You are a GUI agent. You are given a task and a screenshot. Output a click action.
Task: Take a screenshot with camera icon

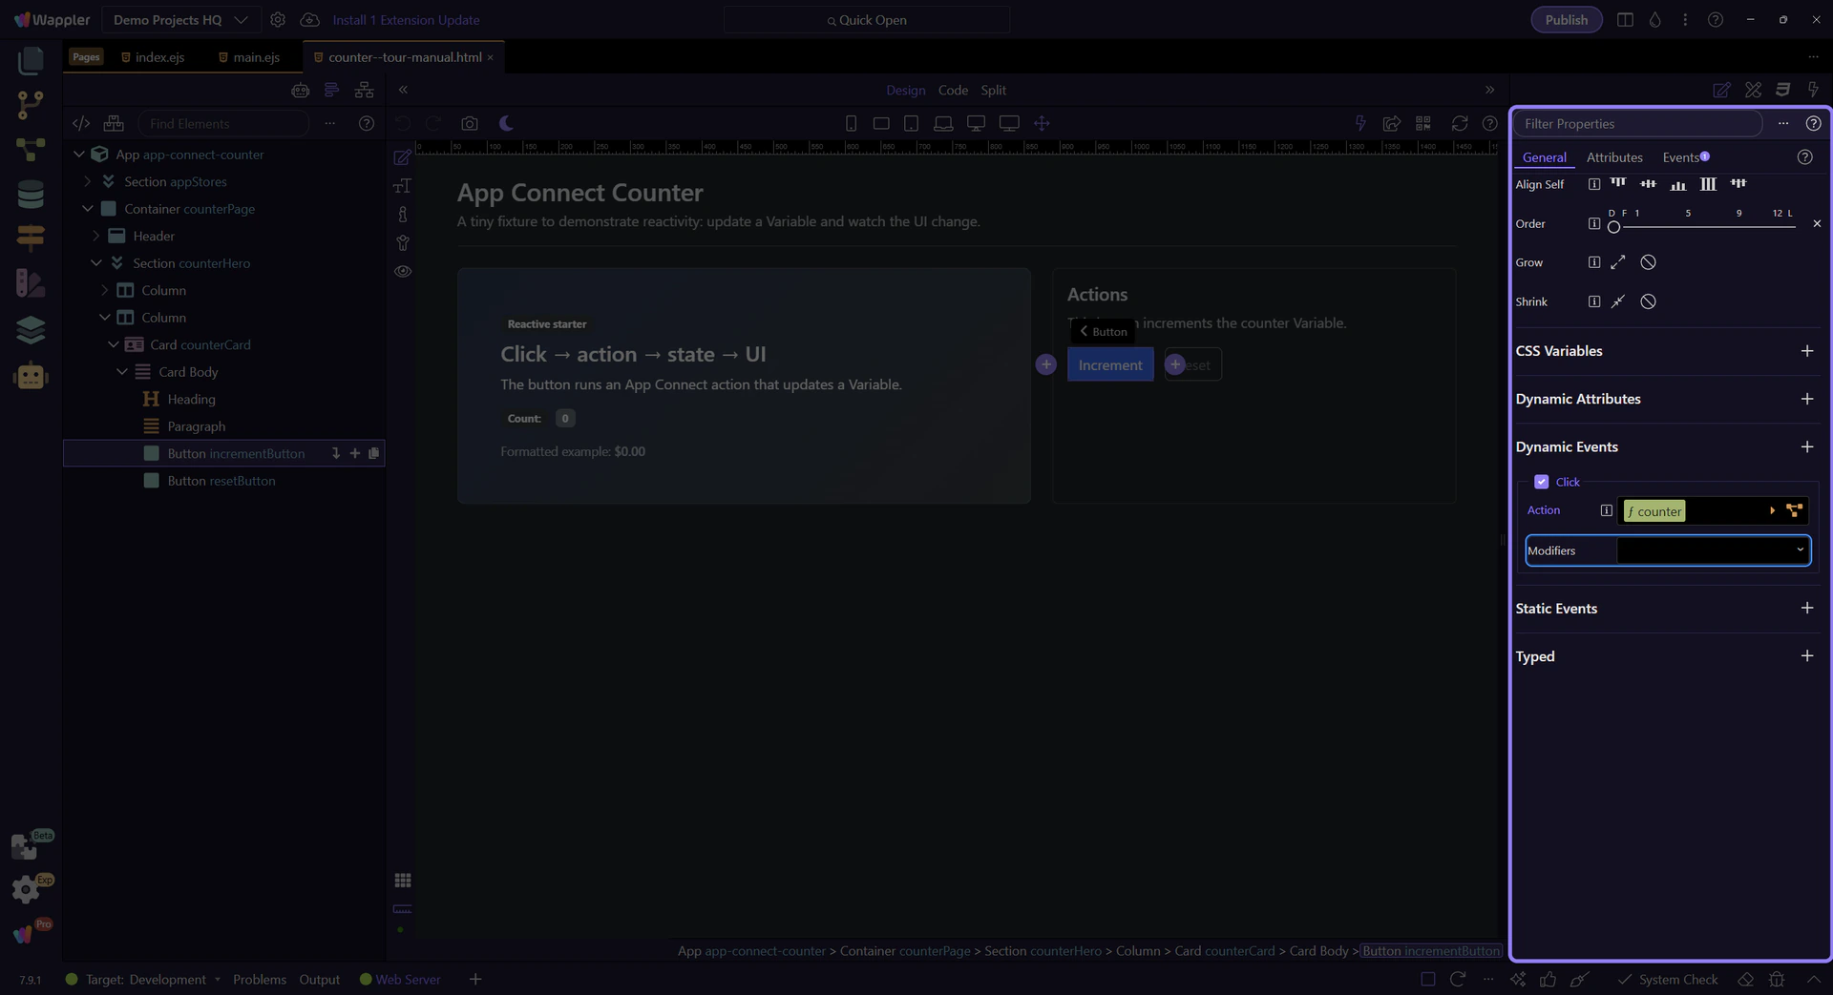(x=469, y=123)
